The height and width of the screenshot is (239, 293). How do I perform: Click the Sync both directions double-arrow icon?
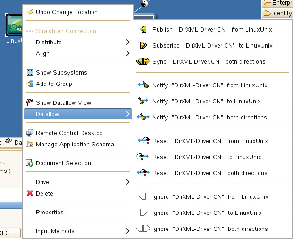click(143, 61)
